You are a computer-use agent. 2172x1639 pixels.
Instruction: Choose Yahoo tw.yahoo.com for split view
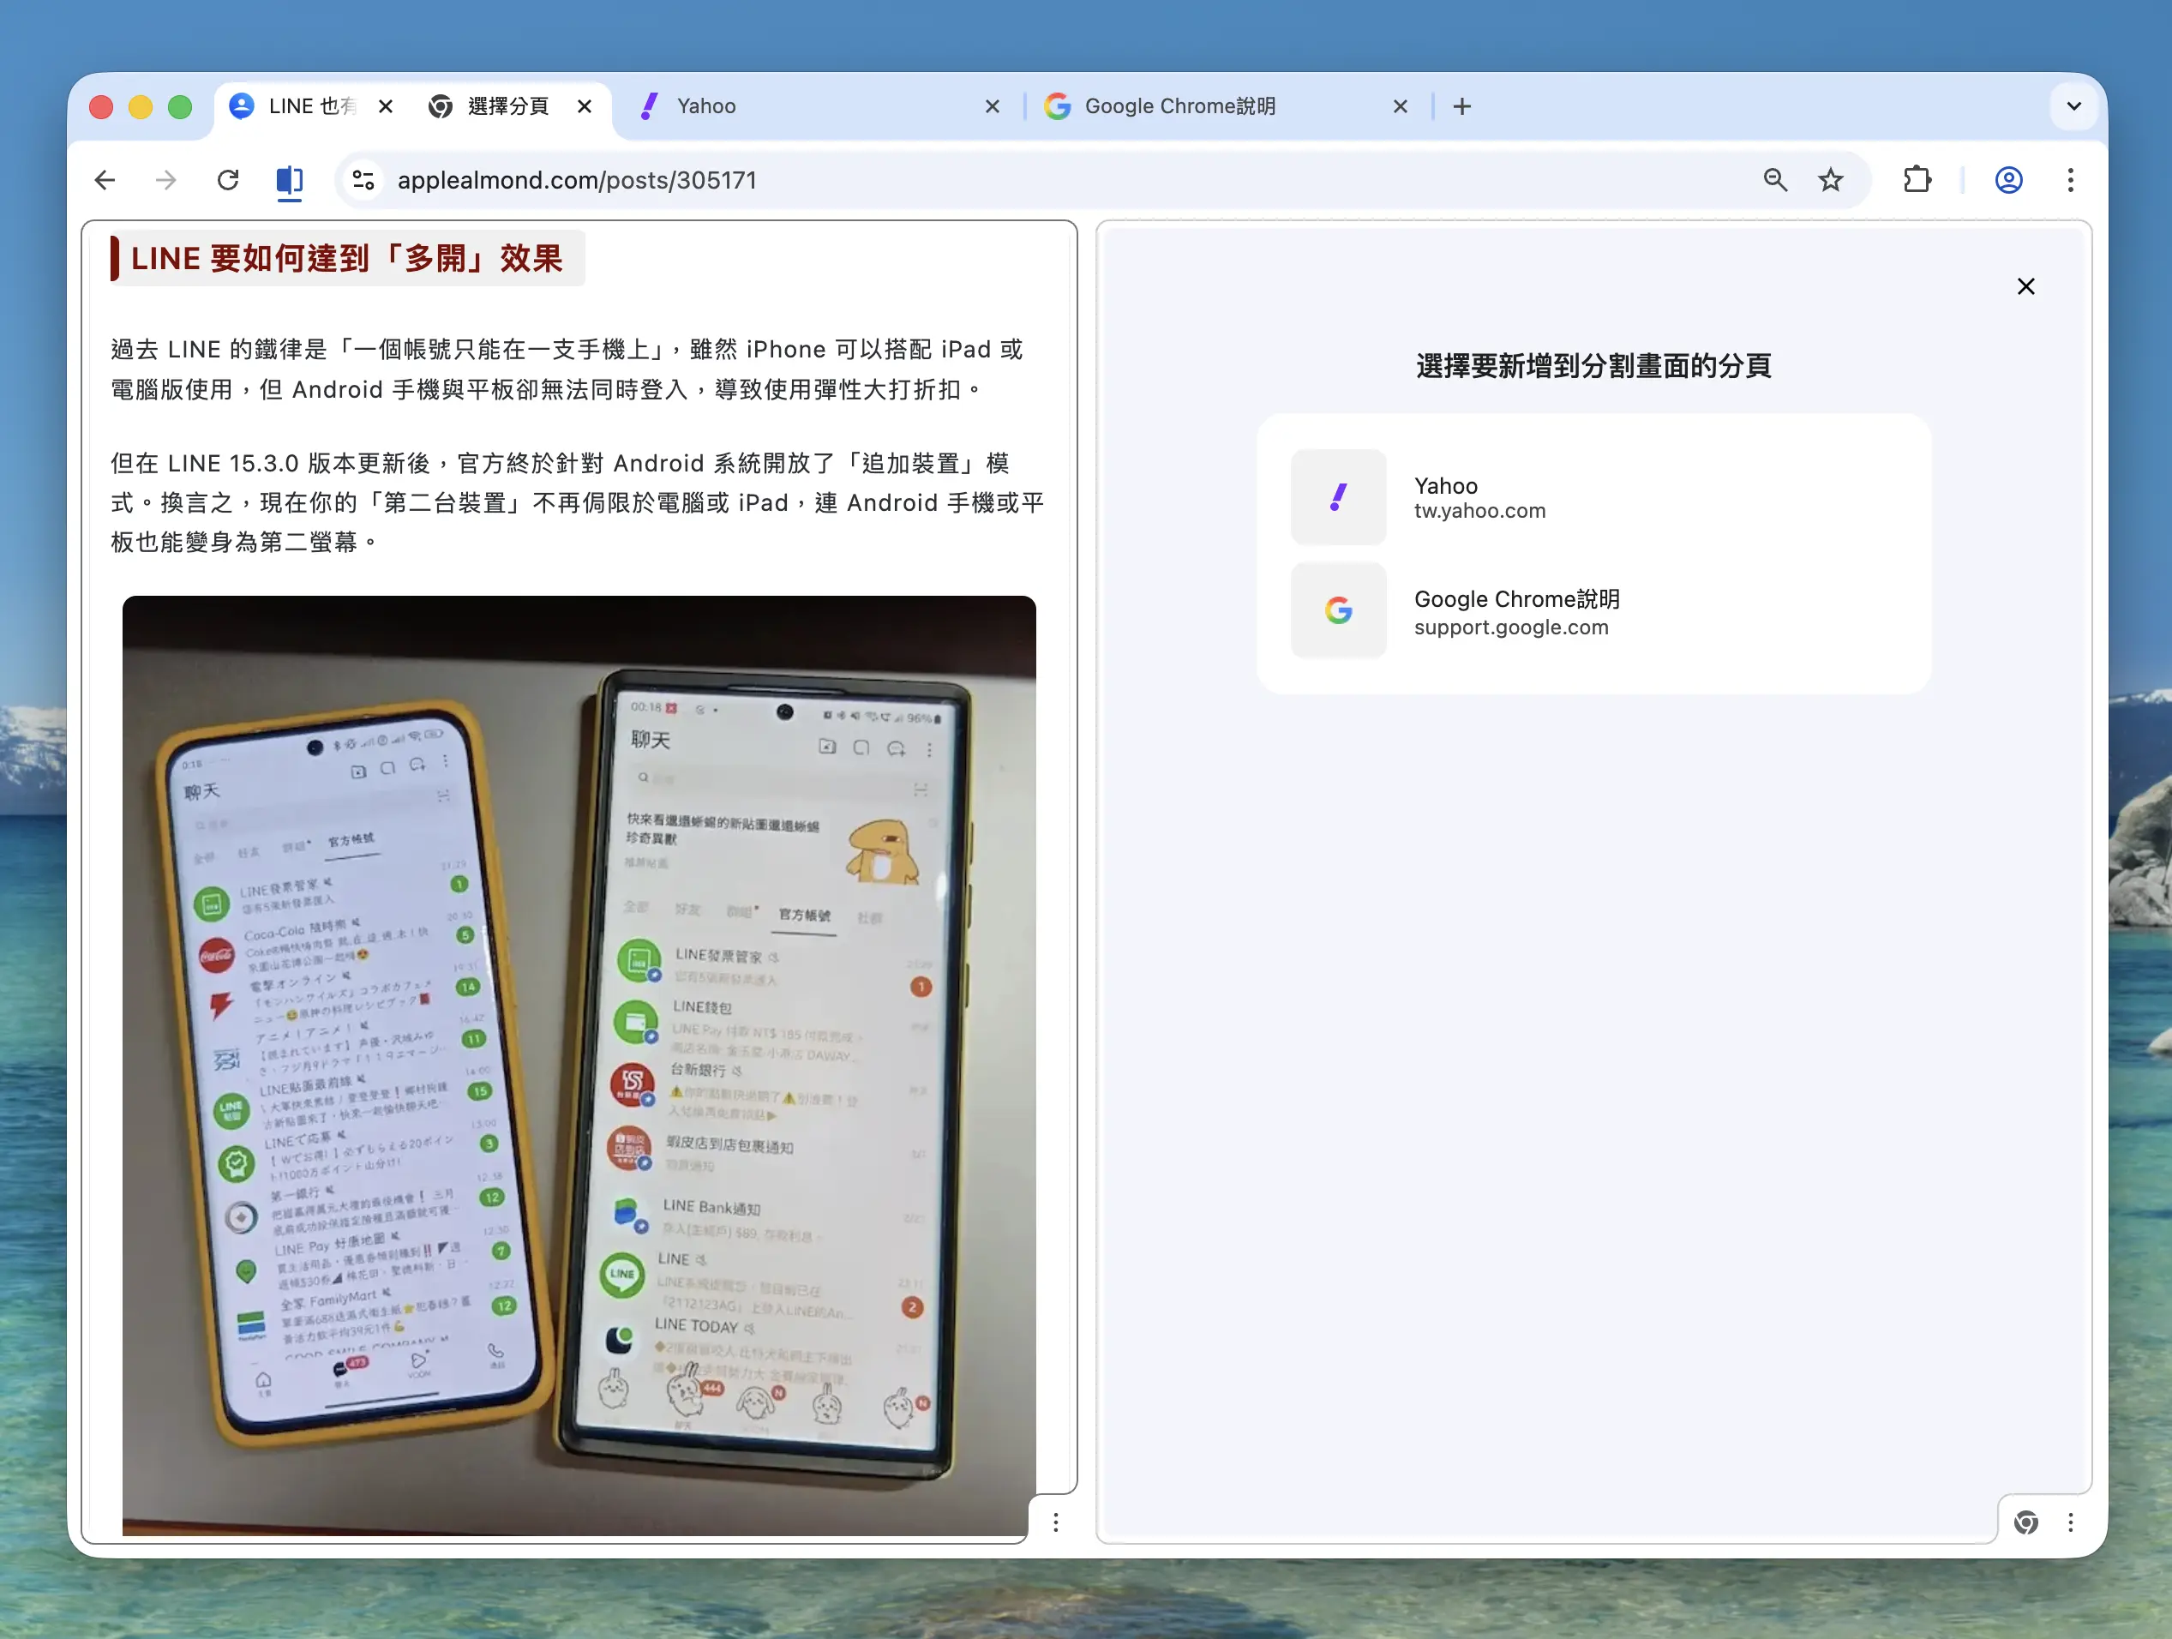pos(1593,497)
